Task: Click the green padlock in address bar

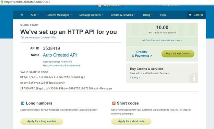Action: point(2,2)
